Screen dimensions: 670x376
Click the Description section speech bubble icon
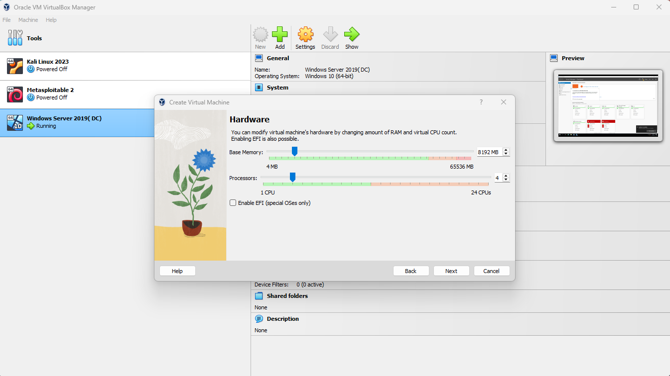pos(259,319)
